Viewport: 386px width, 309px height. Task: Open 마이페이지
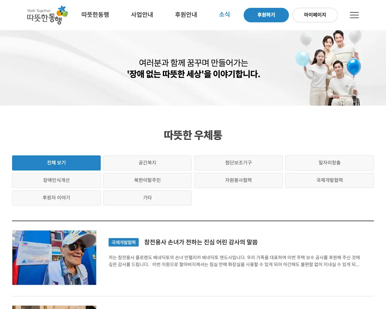coord(315,15)
